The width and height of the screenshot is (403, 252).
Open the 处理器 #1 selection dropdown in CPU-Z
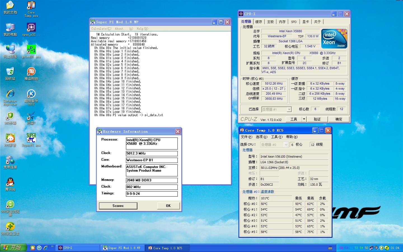[277, 109]
